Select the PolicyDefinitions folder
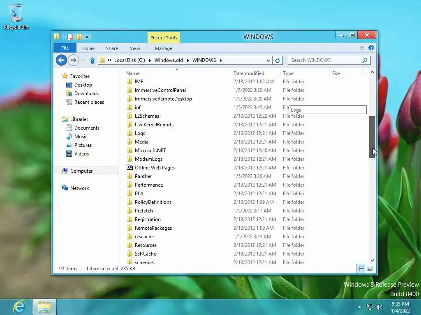This screenshot has height=315, width=421. (x=153, y=202)
